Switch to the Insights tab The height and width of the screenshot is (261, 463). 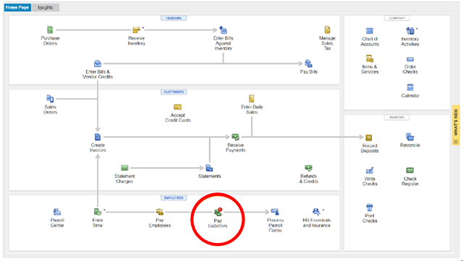tap(46, 7)
